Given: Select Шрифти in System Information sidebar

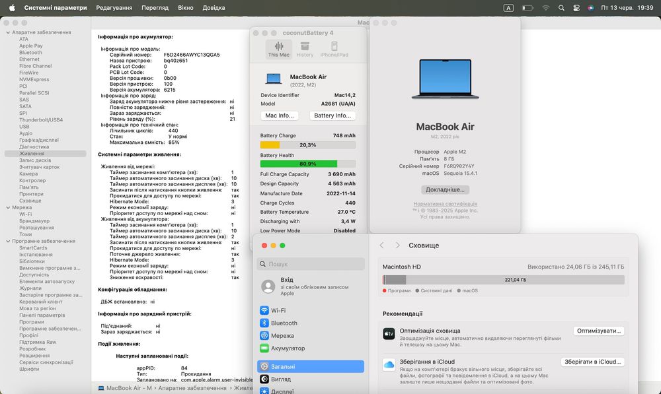Looking at the screenshot, I should click(x=29, y=369).
